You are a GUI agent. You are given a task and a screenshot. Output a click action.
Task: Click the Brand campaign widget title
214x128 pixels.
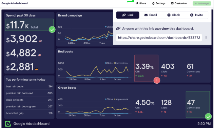pos(70,15)
